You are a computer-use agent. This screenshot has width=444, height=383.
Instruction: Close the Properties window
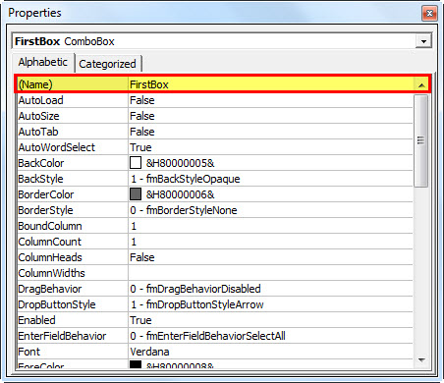coord(429,14)
